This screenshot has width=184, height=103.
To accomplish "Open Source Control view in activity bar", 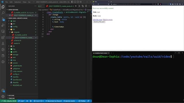I will (3, 19).
